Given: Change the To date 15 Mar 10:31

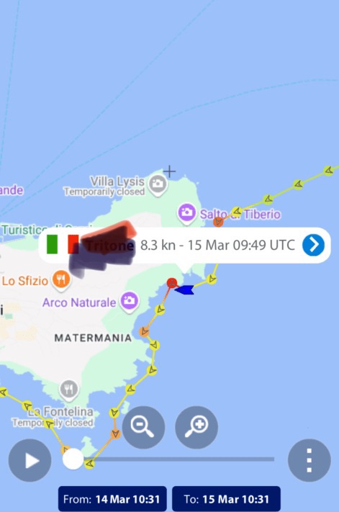Looking at the screenshot, I should [227, 499].
